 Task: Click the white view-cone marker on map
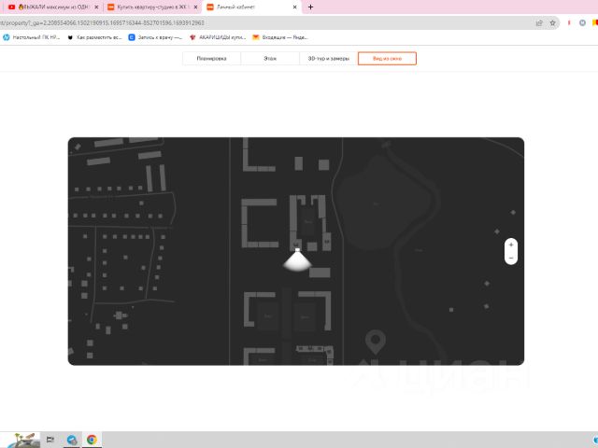pyautogui.click(x=297, y=260)
